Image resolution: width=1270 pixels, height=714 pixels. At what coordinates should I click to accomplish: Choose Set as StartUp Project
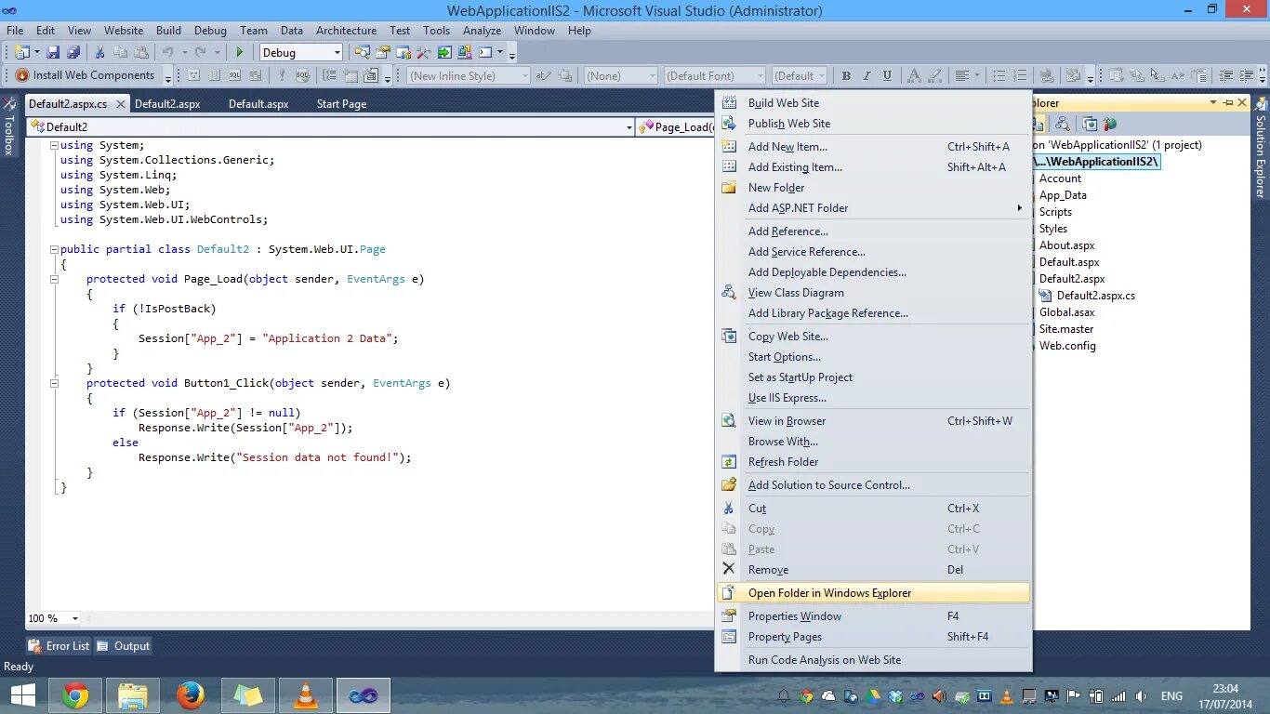click(x=873, y=377)
